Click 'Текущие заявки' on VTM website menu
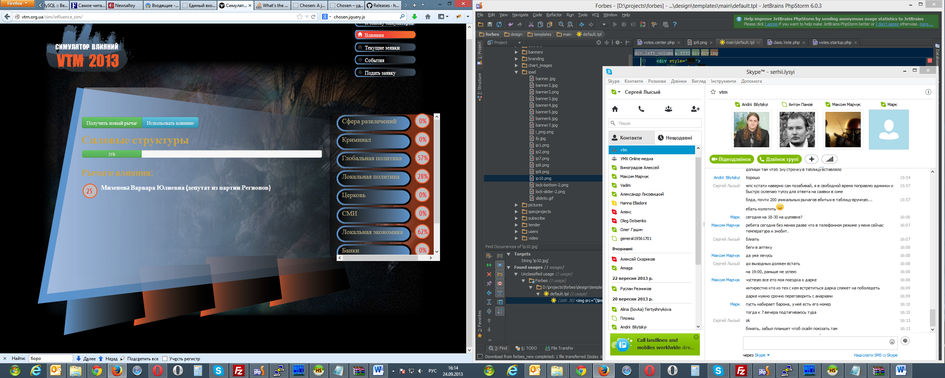This screenshot has height=378, width=945. [x=385, y=48]
